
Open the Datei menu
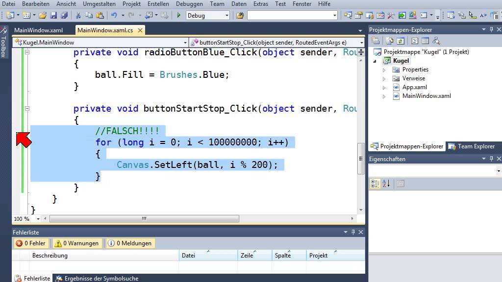(x=8, y=4)
